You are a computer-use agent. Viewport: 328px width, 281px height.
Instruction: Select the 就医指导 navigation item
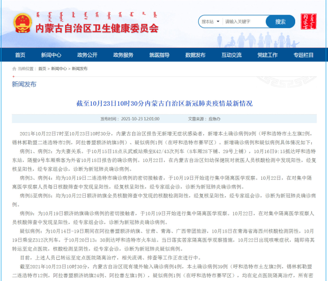click(159, 55)
